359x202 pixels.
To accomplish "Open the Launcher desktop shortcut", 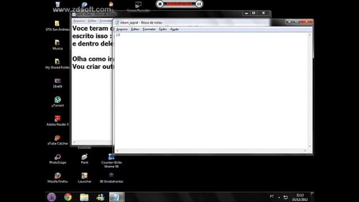I will pos(85,178).
